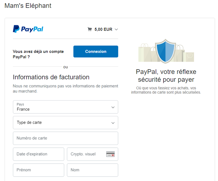Focus the Crypto. visuel field

[92, 154]
